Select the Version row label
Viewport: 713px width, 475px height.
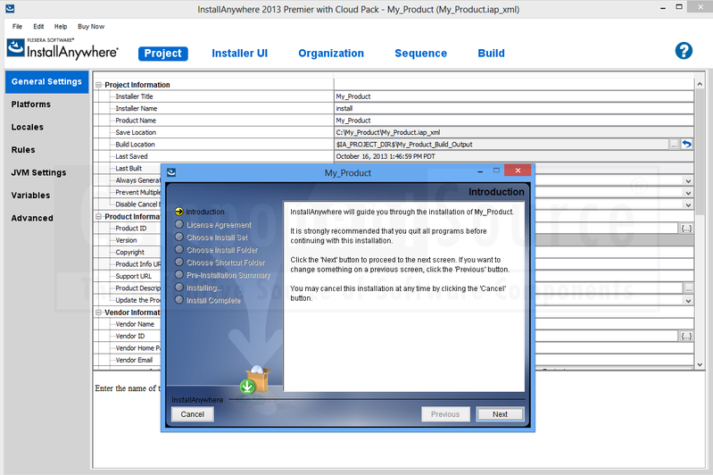coord(126,240)
